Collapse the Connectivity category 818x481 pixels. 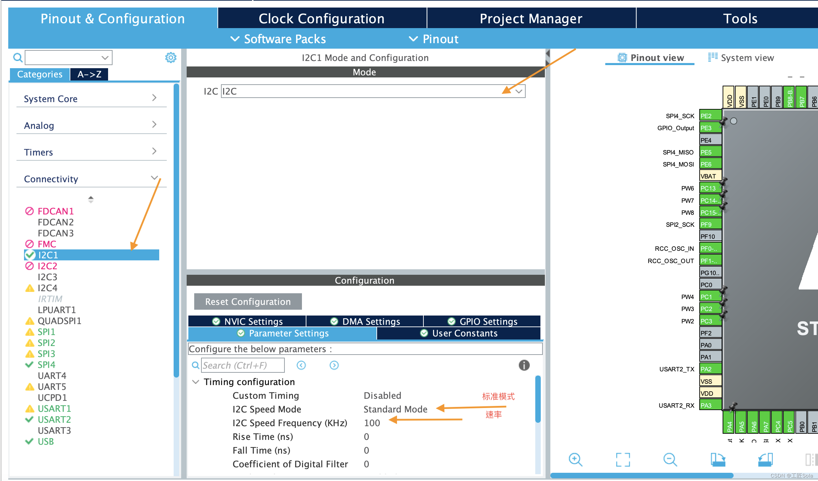coord(154,178)
